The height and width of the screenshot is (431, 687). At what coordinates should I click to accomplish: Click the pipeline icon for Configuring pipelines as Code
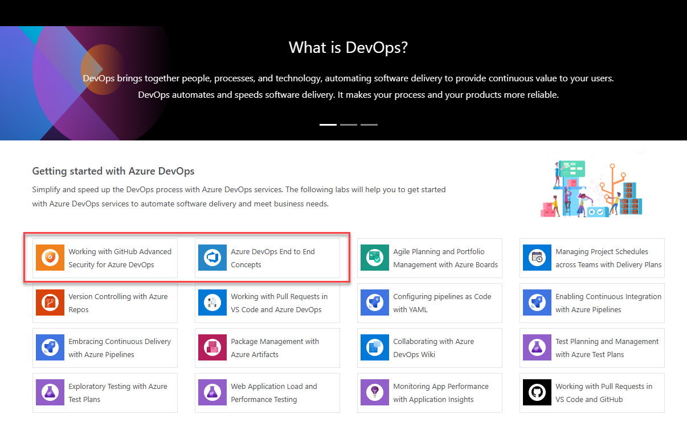375,303
